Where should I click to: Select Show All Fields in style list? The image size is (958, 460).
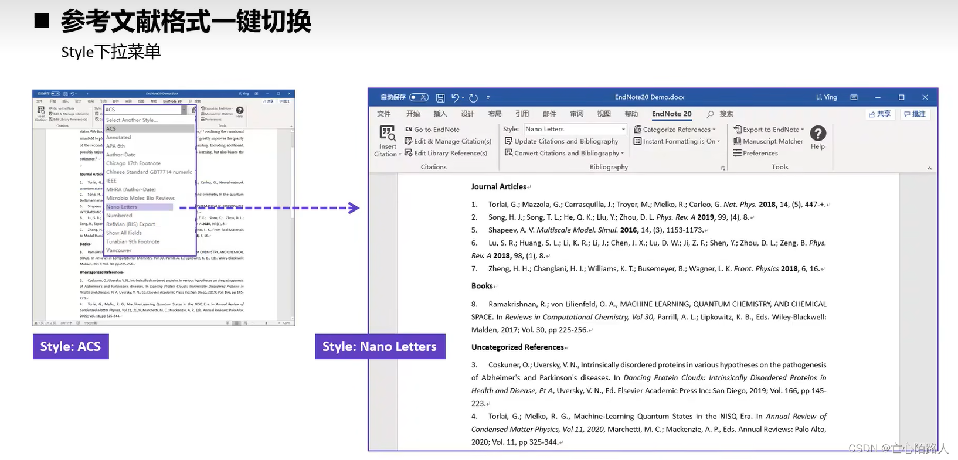150,233
